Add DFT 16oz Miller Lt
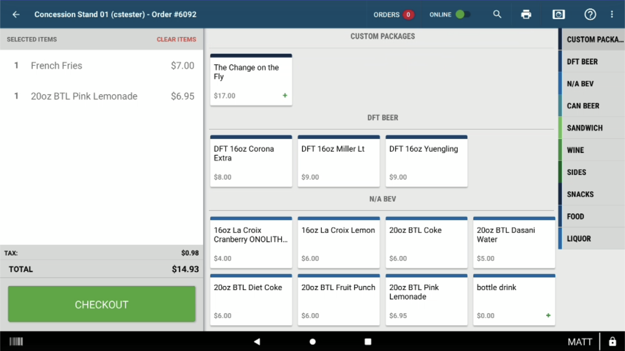Image resolution: width=625 pixels, height=351 pixels. (x=339, y=161)
